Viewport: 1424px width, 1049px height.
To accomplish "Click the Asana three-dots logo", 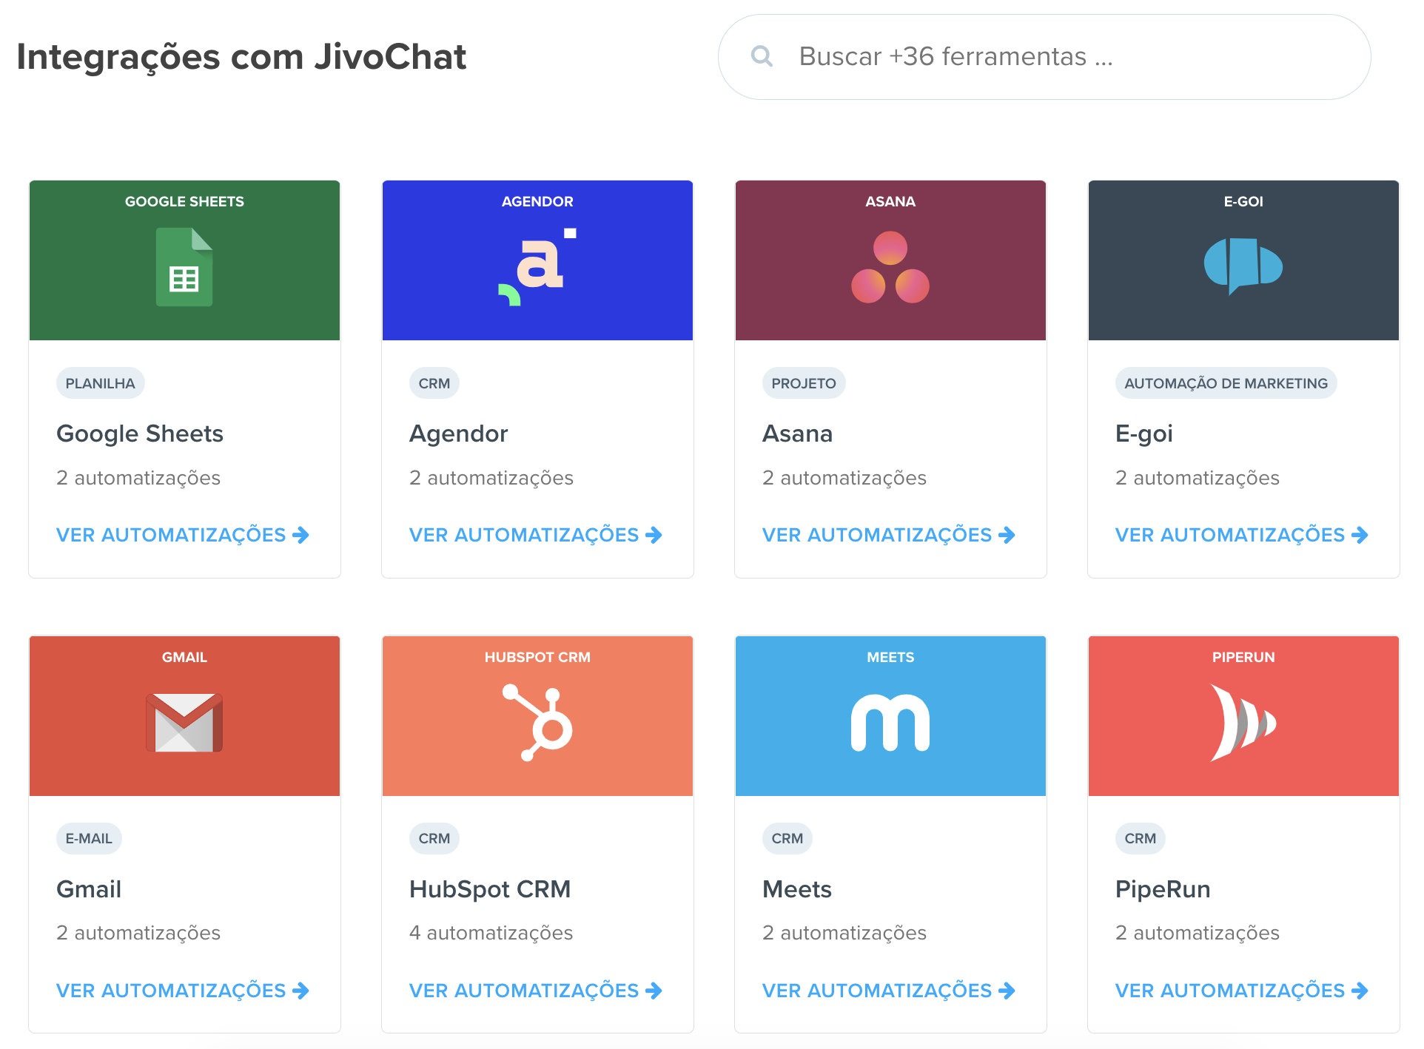I will coord(890,267).
